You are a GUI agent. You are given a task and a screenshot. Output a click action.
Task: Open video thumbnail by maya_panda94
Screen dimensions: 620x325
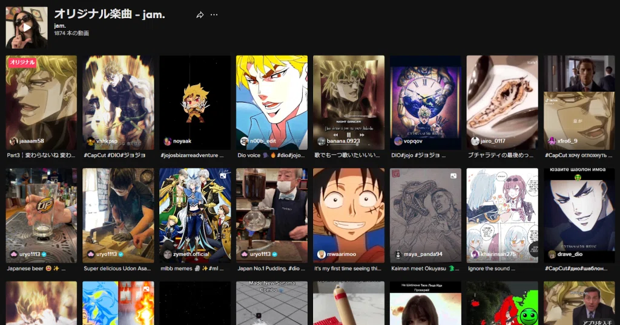click(426, 215)
